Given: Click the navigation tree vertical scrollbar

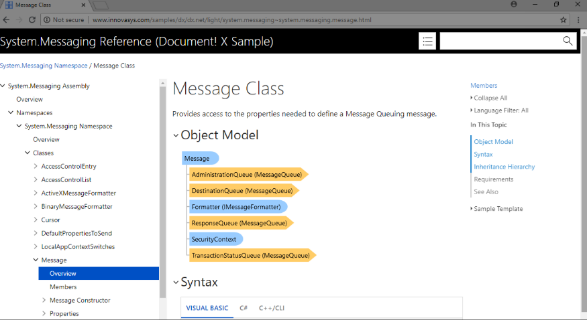Looking at the screenshot, I should tap(162, 192).
